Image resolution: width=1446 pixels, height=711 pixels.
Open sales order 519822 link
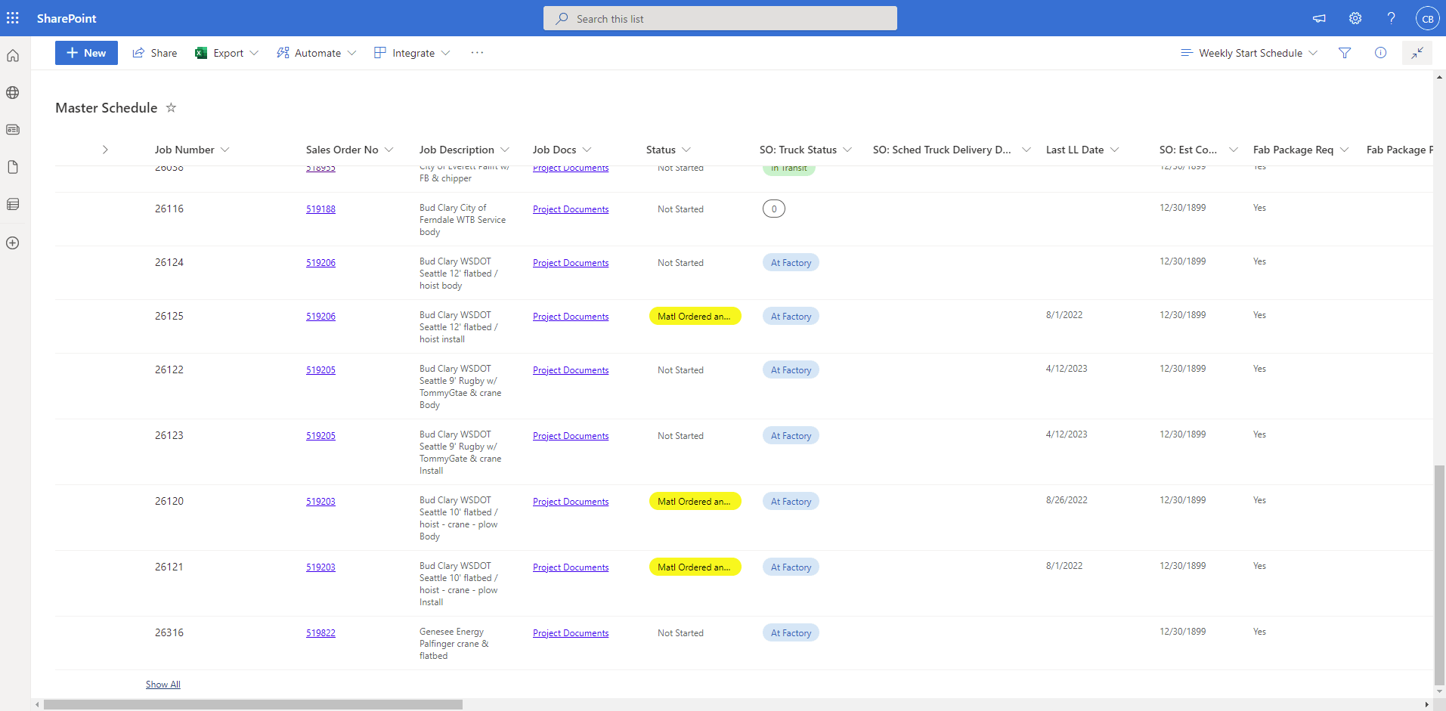pyautogui.click(x=320, y=633)
